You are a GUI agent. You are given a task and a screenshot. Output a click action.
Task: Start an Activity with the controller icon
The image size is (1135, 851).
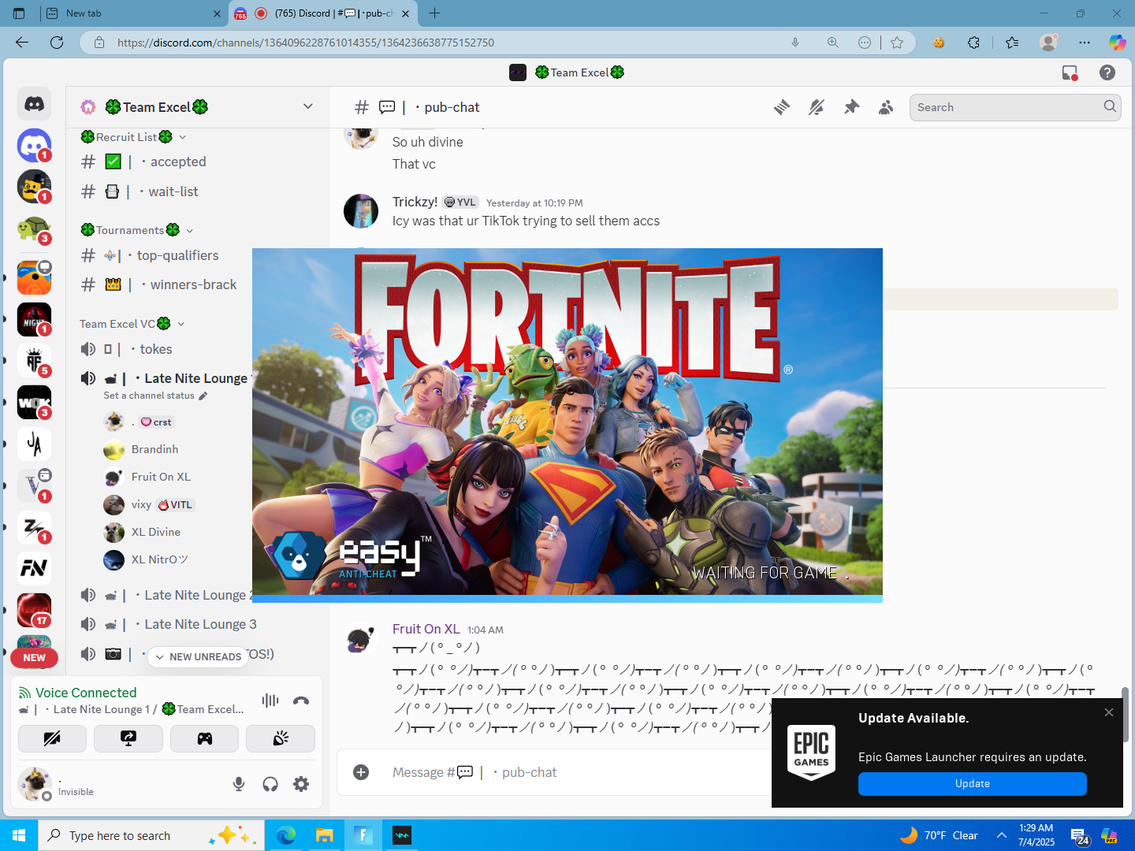tap(205, 738)
